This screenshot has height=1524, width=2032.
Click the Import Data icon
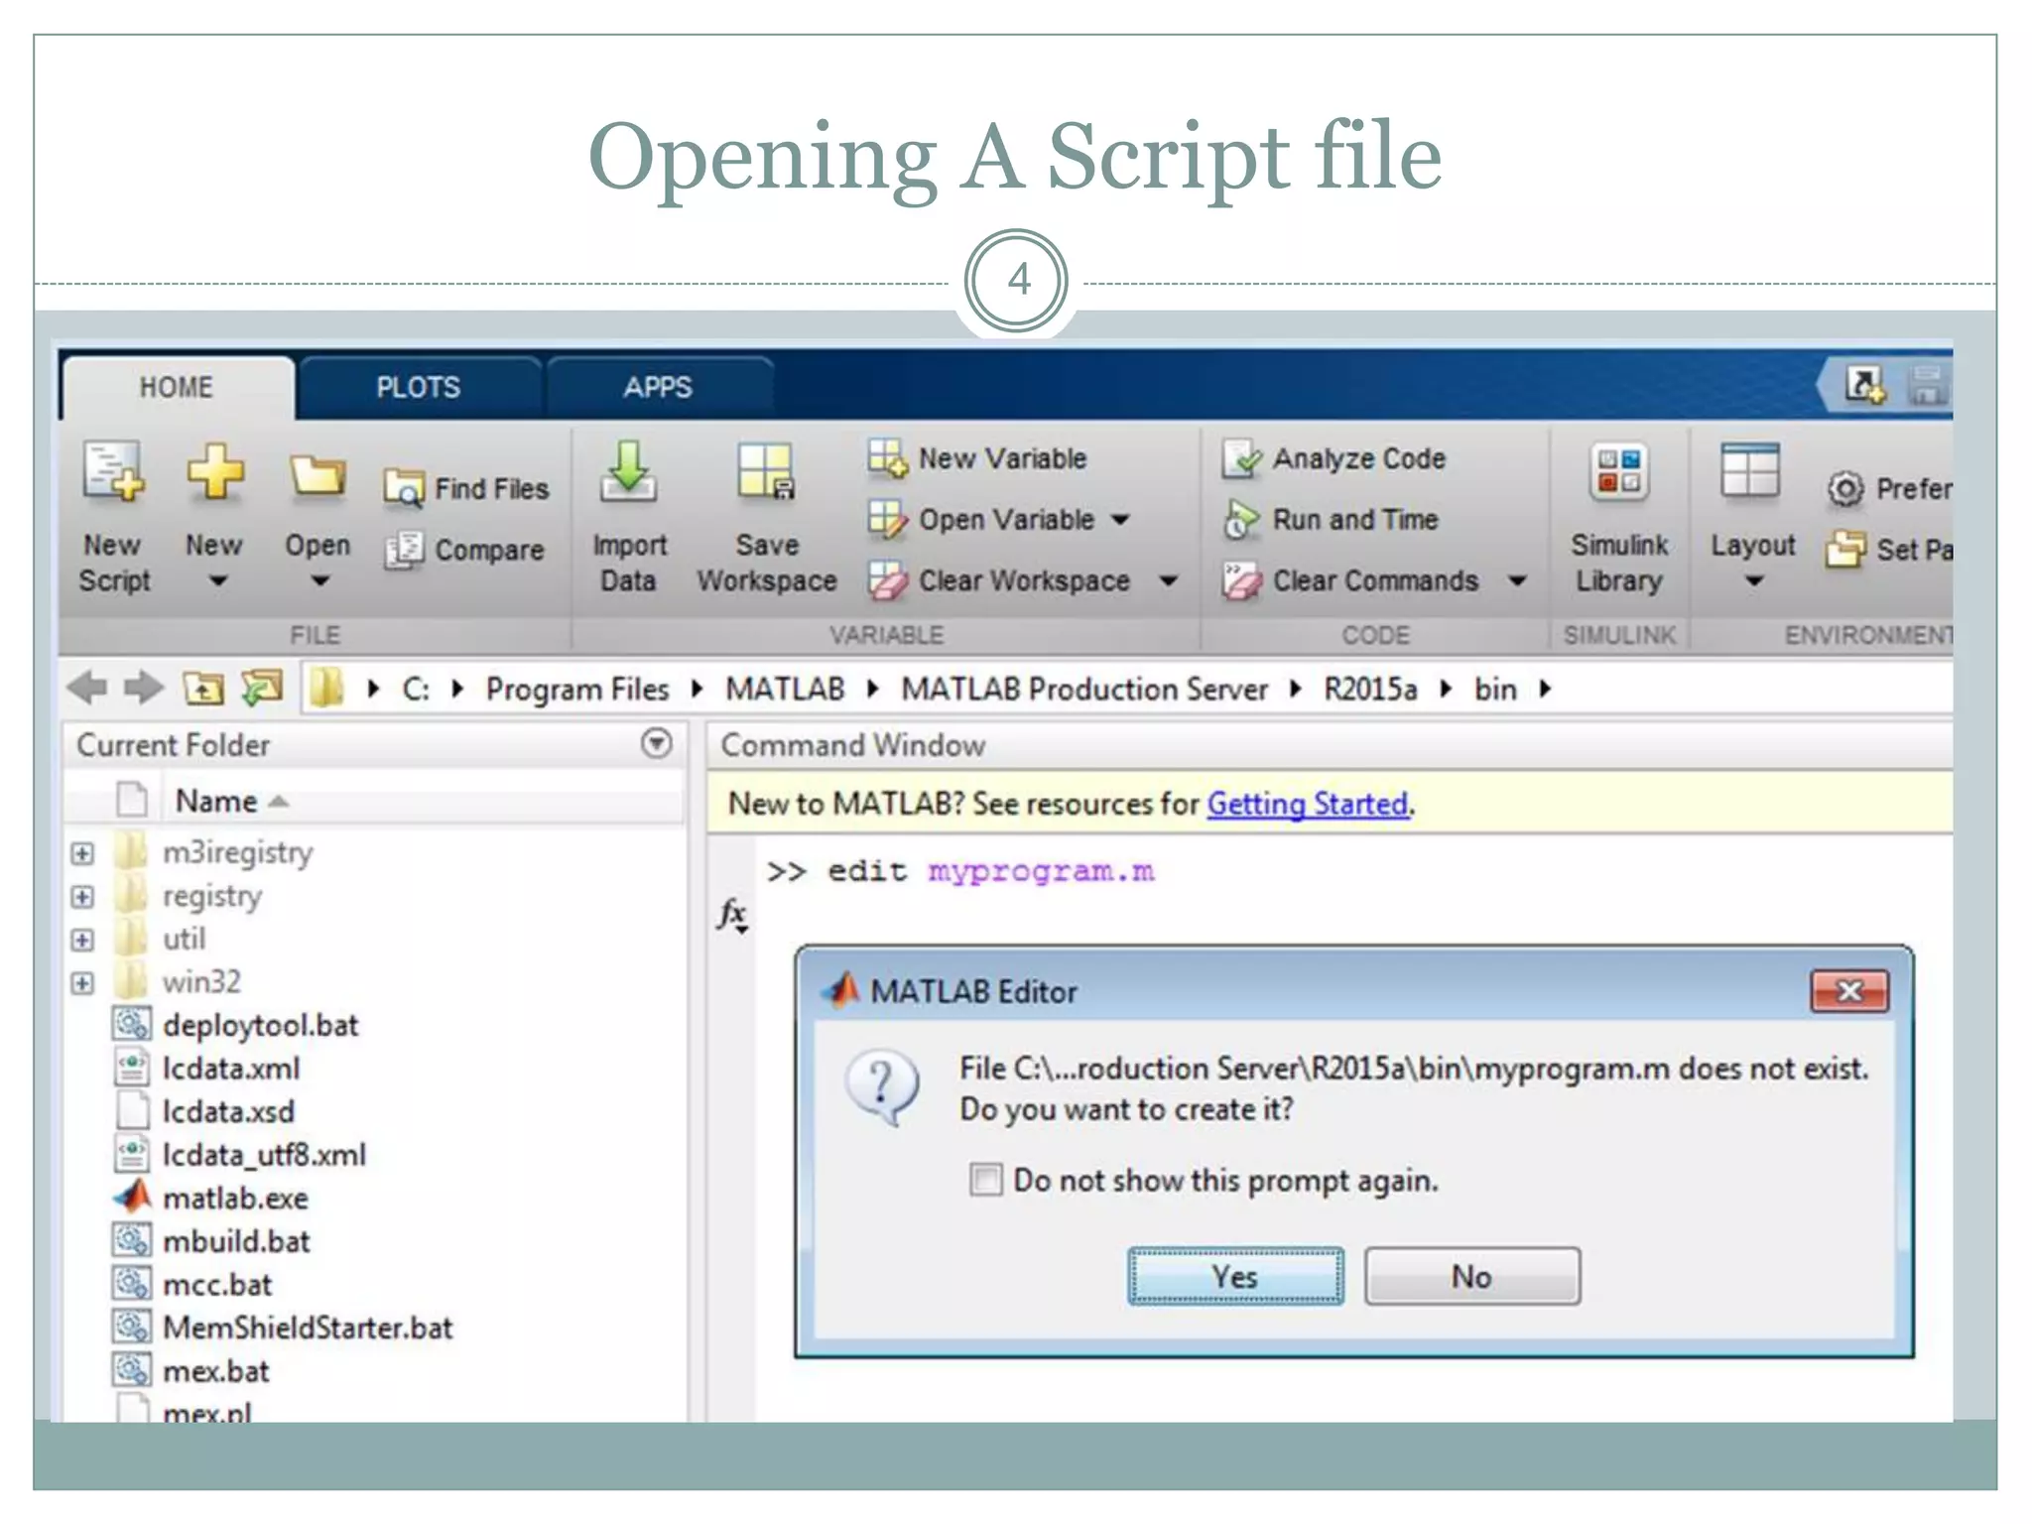[628, 470]
